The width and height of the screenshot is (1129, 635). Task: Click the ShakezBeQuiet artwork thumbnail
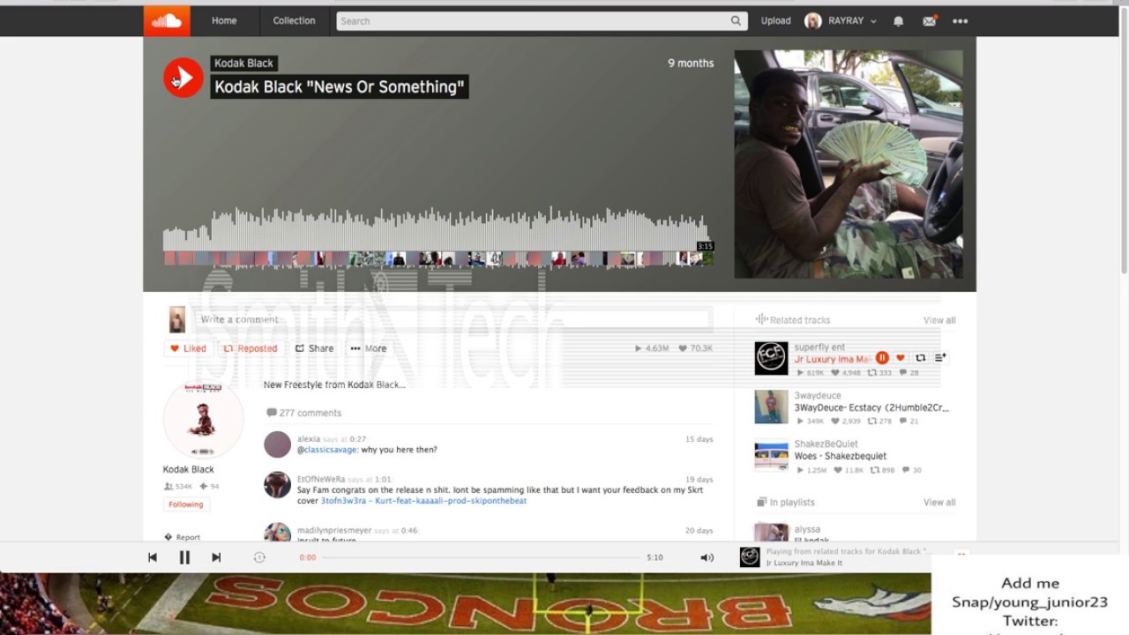pyautogui.click(x=771, y=456)
